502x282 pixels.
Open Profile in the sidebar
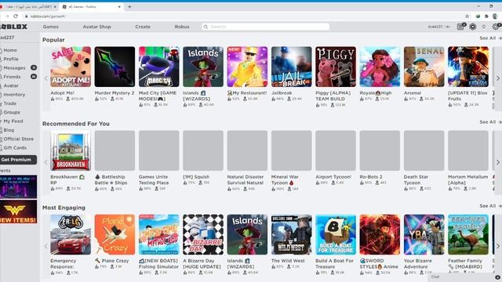[x=10, y=60]
